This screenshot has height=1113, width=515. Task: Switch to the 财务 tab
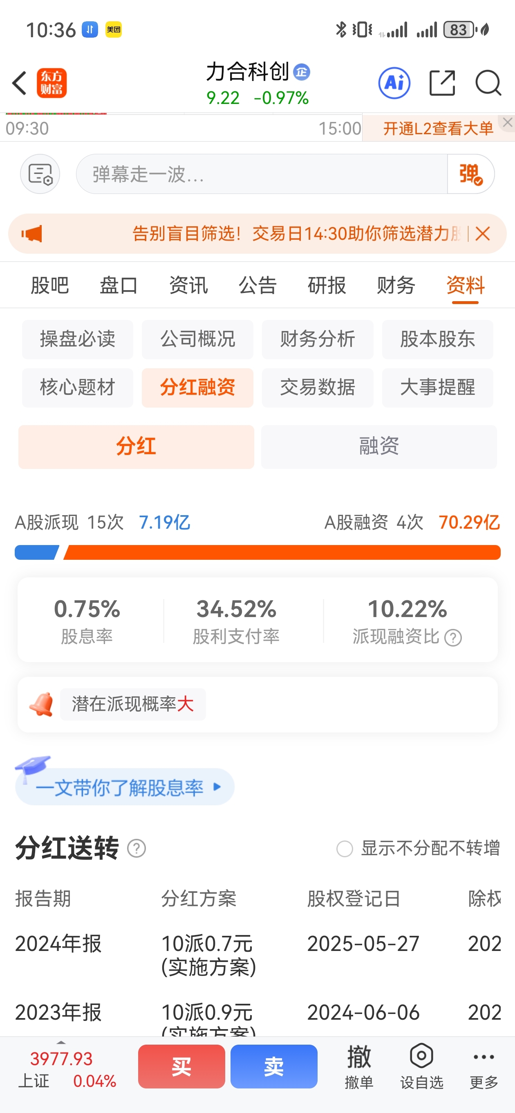[396, 285]
